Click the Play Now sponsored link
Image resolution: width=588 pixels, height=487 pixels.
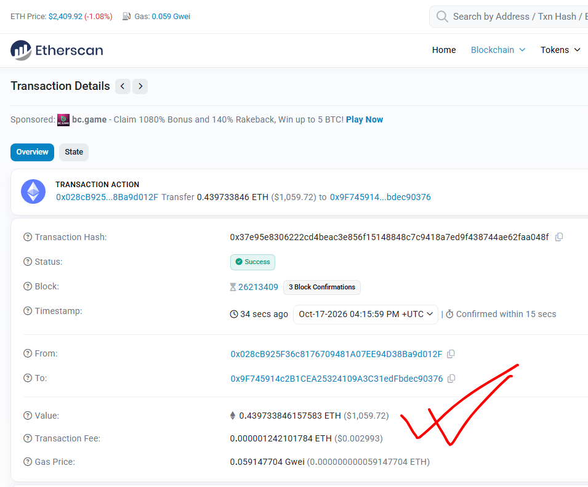(364, 119)
